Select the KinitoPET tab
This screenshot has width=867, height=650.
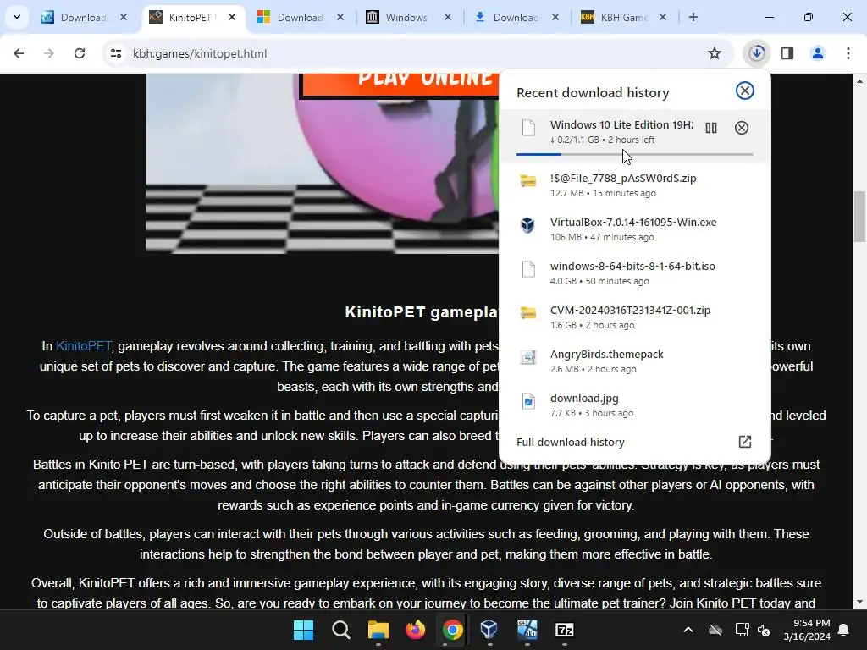pyautogui.click(x=191, y=18)
